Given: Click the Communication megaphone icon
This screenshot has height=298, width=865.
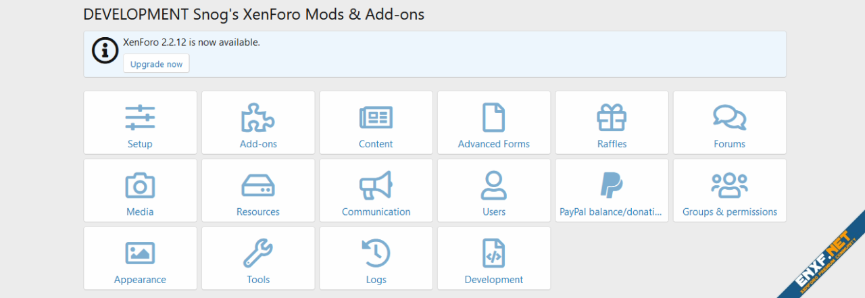Looking at the screenshot, I should (x=376, y=185).
